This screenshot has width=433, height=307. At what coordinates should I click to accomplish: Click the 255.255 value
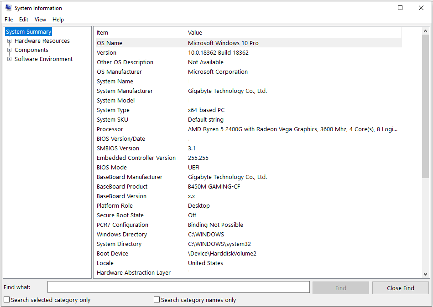pos(198,158)
